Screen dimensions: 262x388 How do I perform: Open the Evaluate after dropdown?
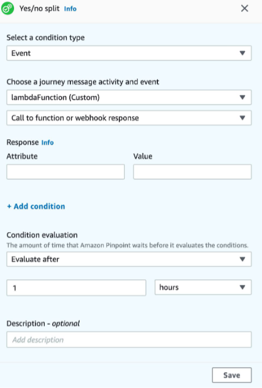(129, 259)
